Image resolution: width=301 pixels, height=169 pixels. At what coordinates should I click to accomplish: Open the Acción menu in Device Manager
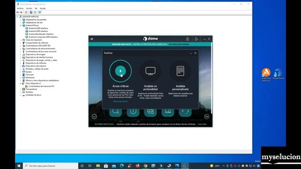29,8
